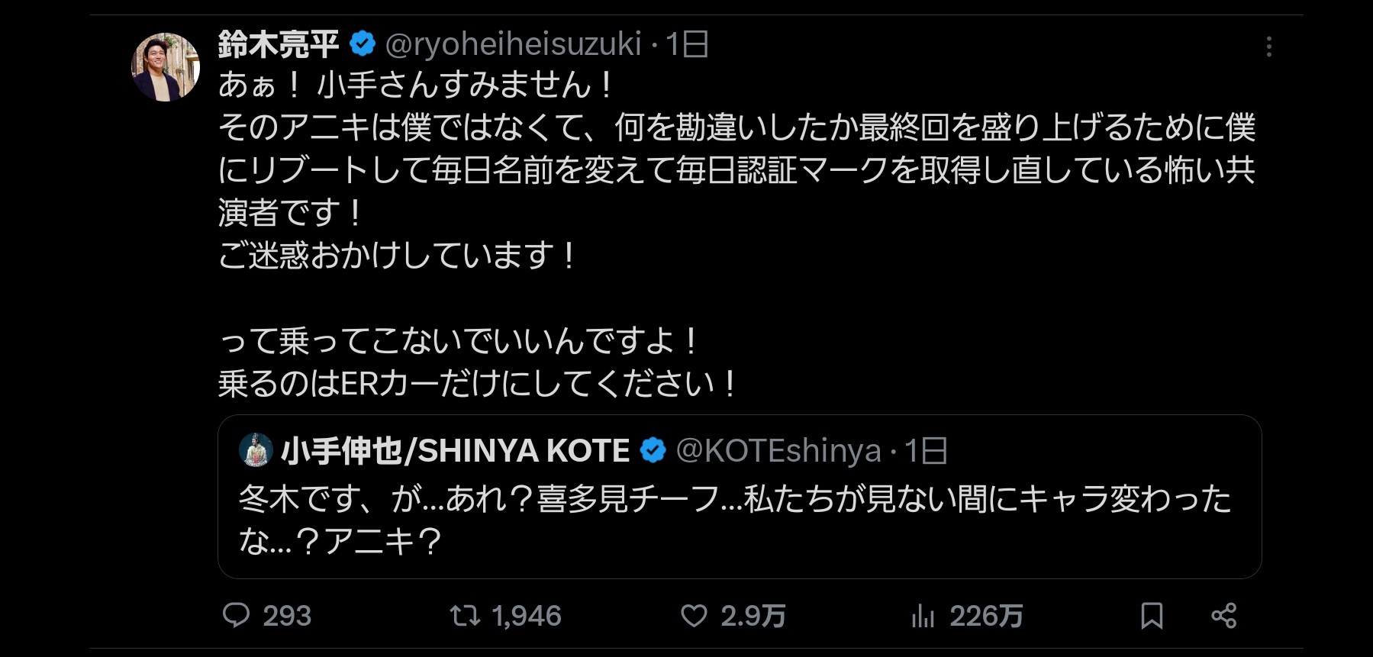Open 鈴木亮平's profile picture
Screen dimensions: 1373x657
tap(166, 67)
